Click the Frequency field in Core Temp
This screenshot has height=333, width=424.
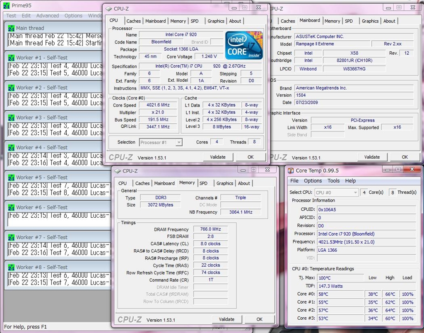(366, 242)
